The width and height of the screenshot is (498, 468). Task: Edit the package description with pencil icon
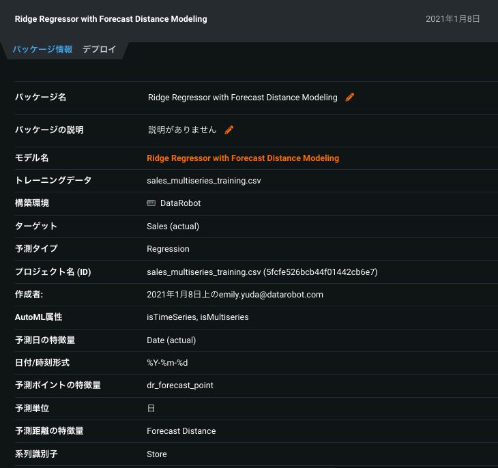pyautogui.click(x=229, y=130)
